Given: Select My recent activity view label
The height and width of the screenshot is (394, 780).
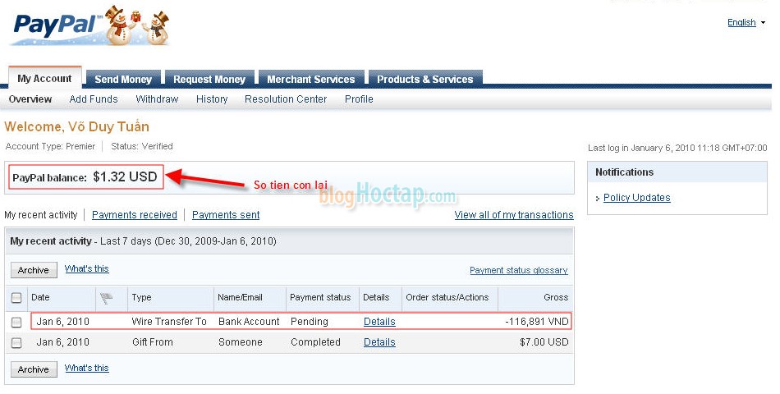Looking at the screenshot, I should pos(41,215).
